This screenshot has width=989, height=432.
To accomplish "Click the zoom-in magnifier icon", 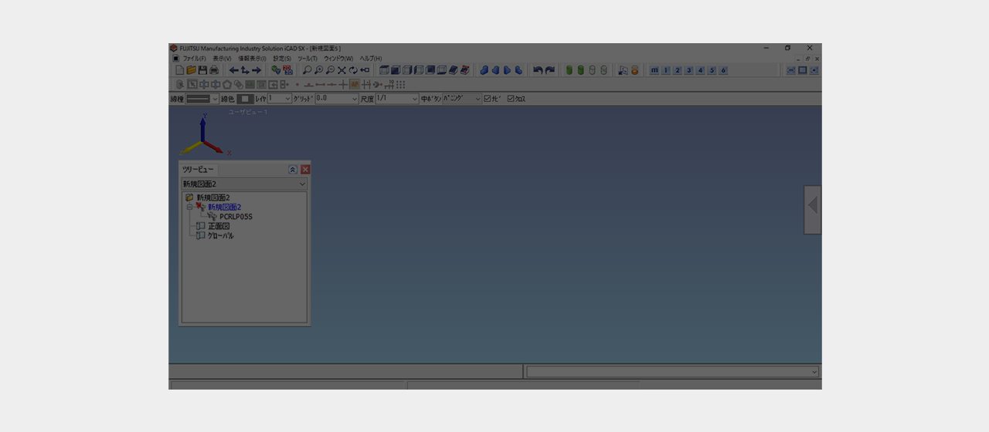I will [x=318, y=70].
